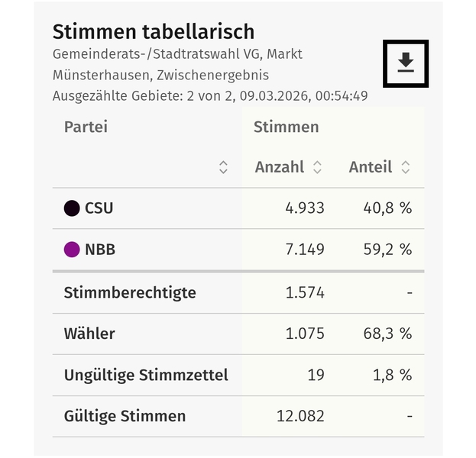Screen dimensions: 476x458
Task: Sort table by Partei column arrows
Action: 223,167
